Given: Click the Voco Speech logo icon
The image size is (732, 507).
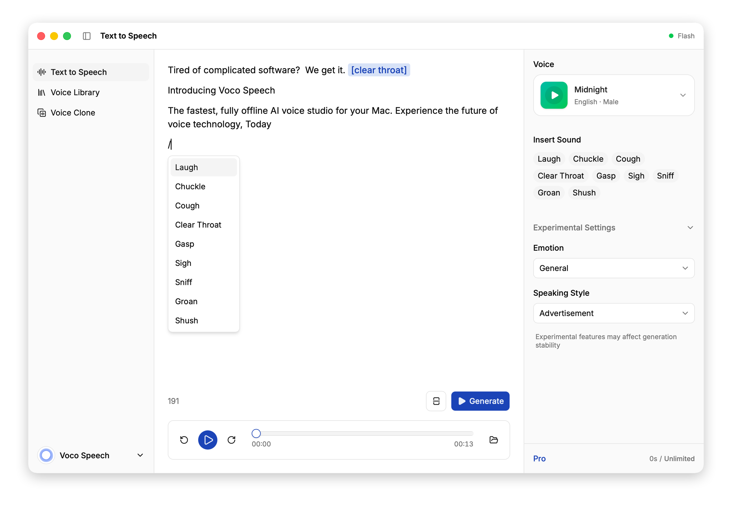Looking at the screenshot, I should (46, 455).
